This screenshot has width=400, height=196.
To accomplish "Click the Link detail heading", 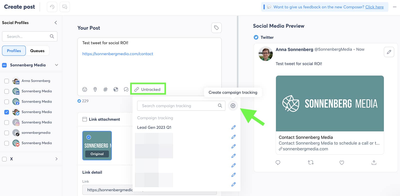I will (92, 172).
